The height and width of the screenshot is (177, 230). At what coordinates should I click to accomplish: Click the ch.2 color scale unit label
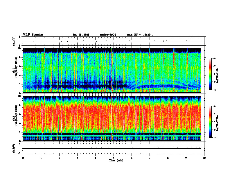218,123
